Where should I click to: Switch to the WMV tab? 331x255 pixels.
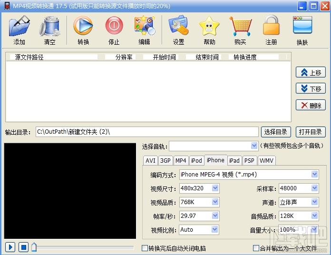(x=266, y=161)
